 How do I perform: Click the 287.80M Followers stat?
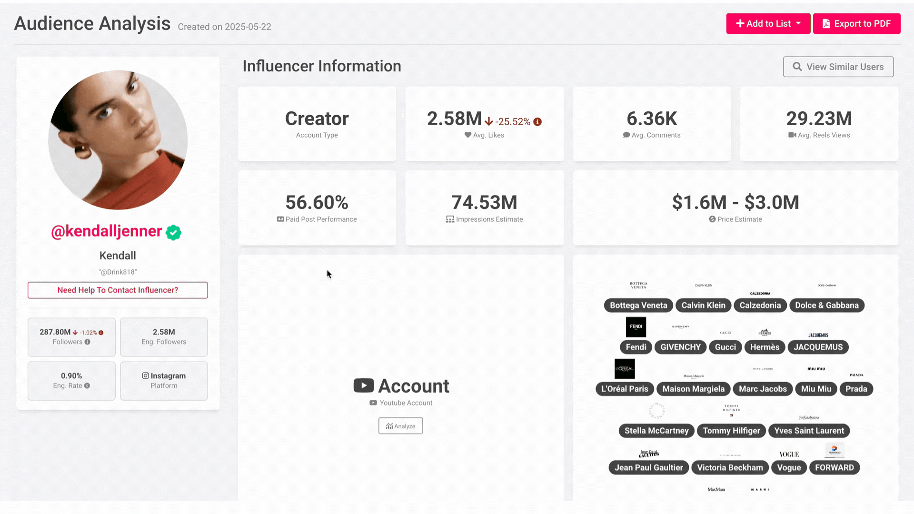tap(71, 337)
